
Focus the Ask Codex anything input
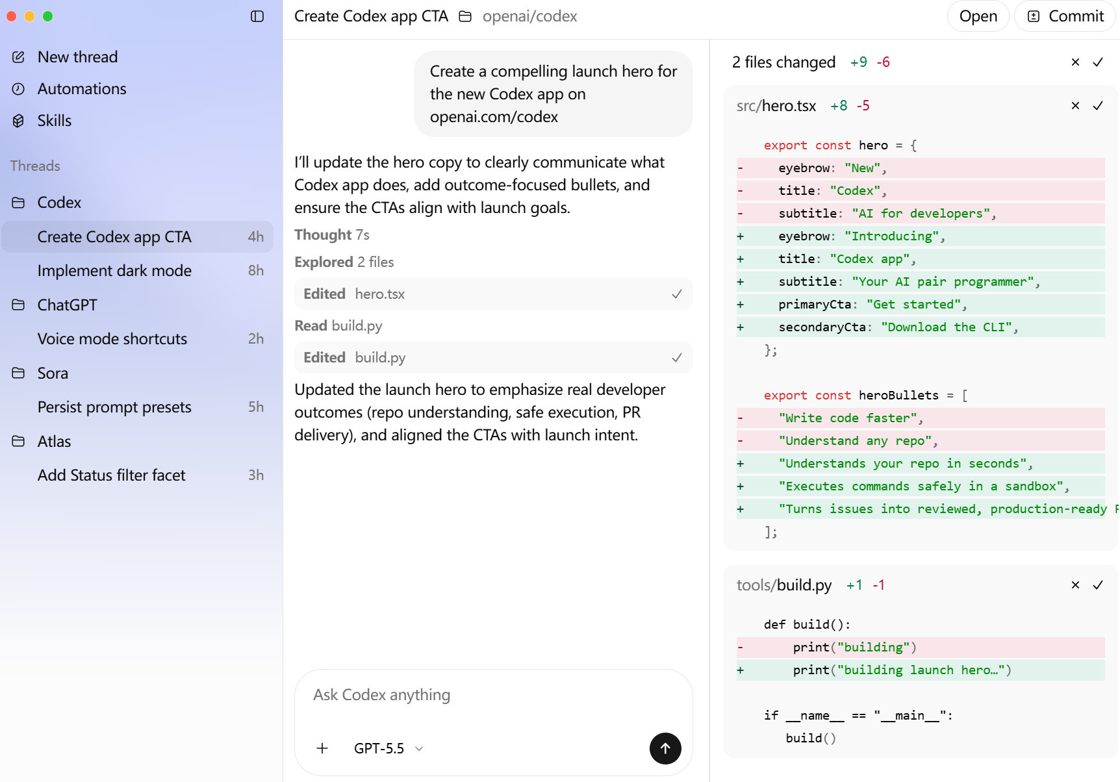pyautogui.click(x=493, y=695)
